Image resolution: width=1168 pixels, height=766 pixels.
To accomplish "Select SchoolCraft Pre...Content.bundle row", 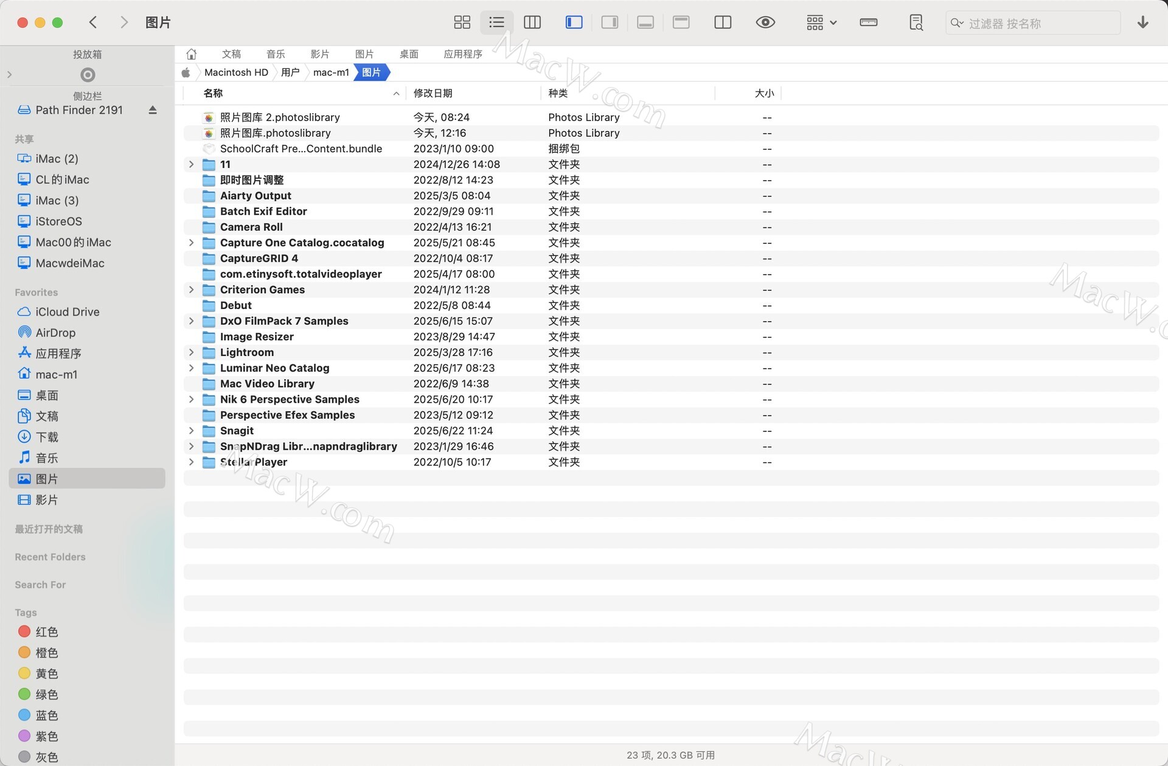I will point(671,149).
